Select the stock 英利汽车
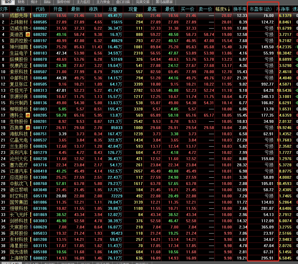The height and width of the screenshot is (264, 298). pyautogui.click(x=19, y=152)
